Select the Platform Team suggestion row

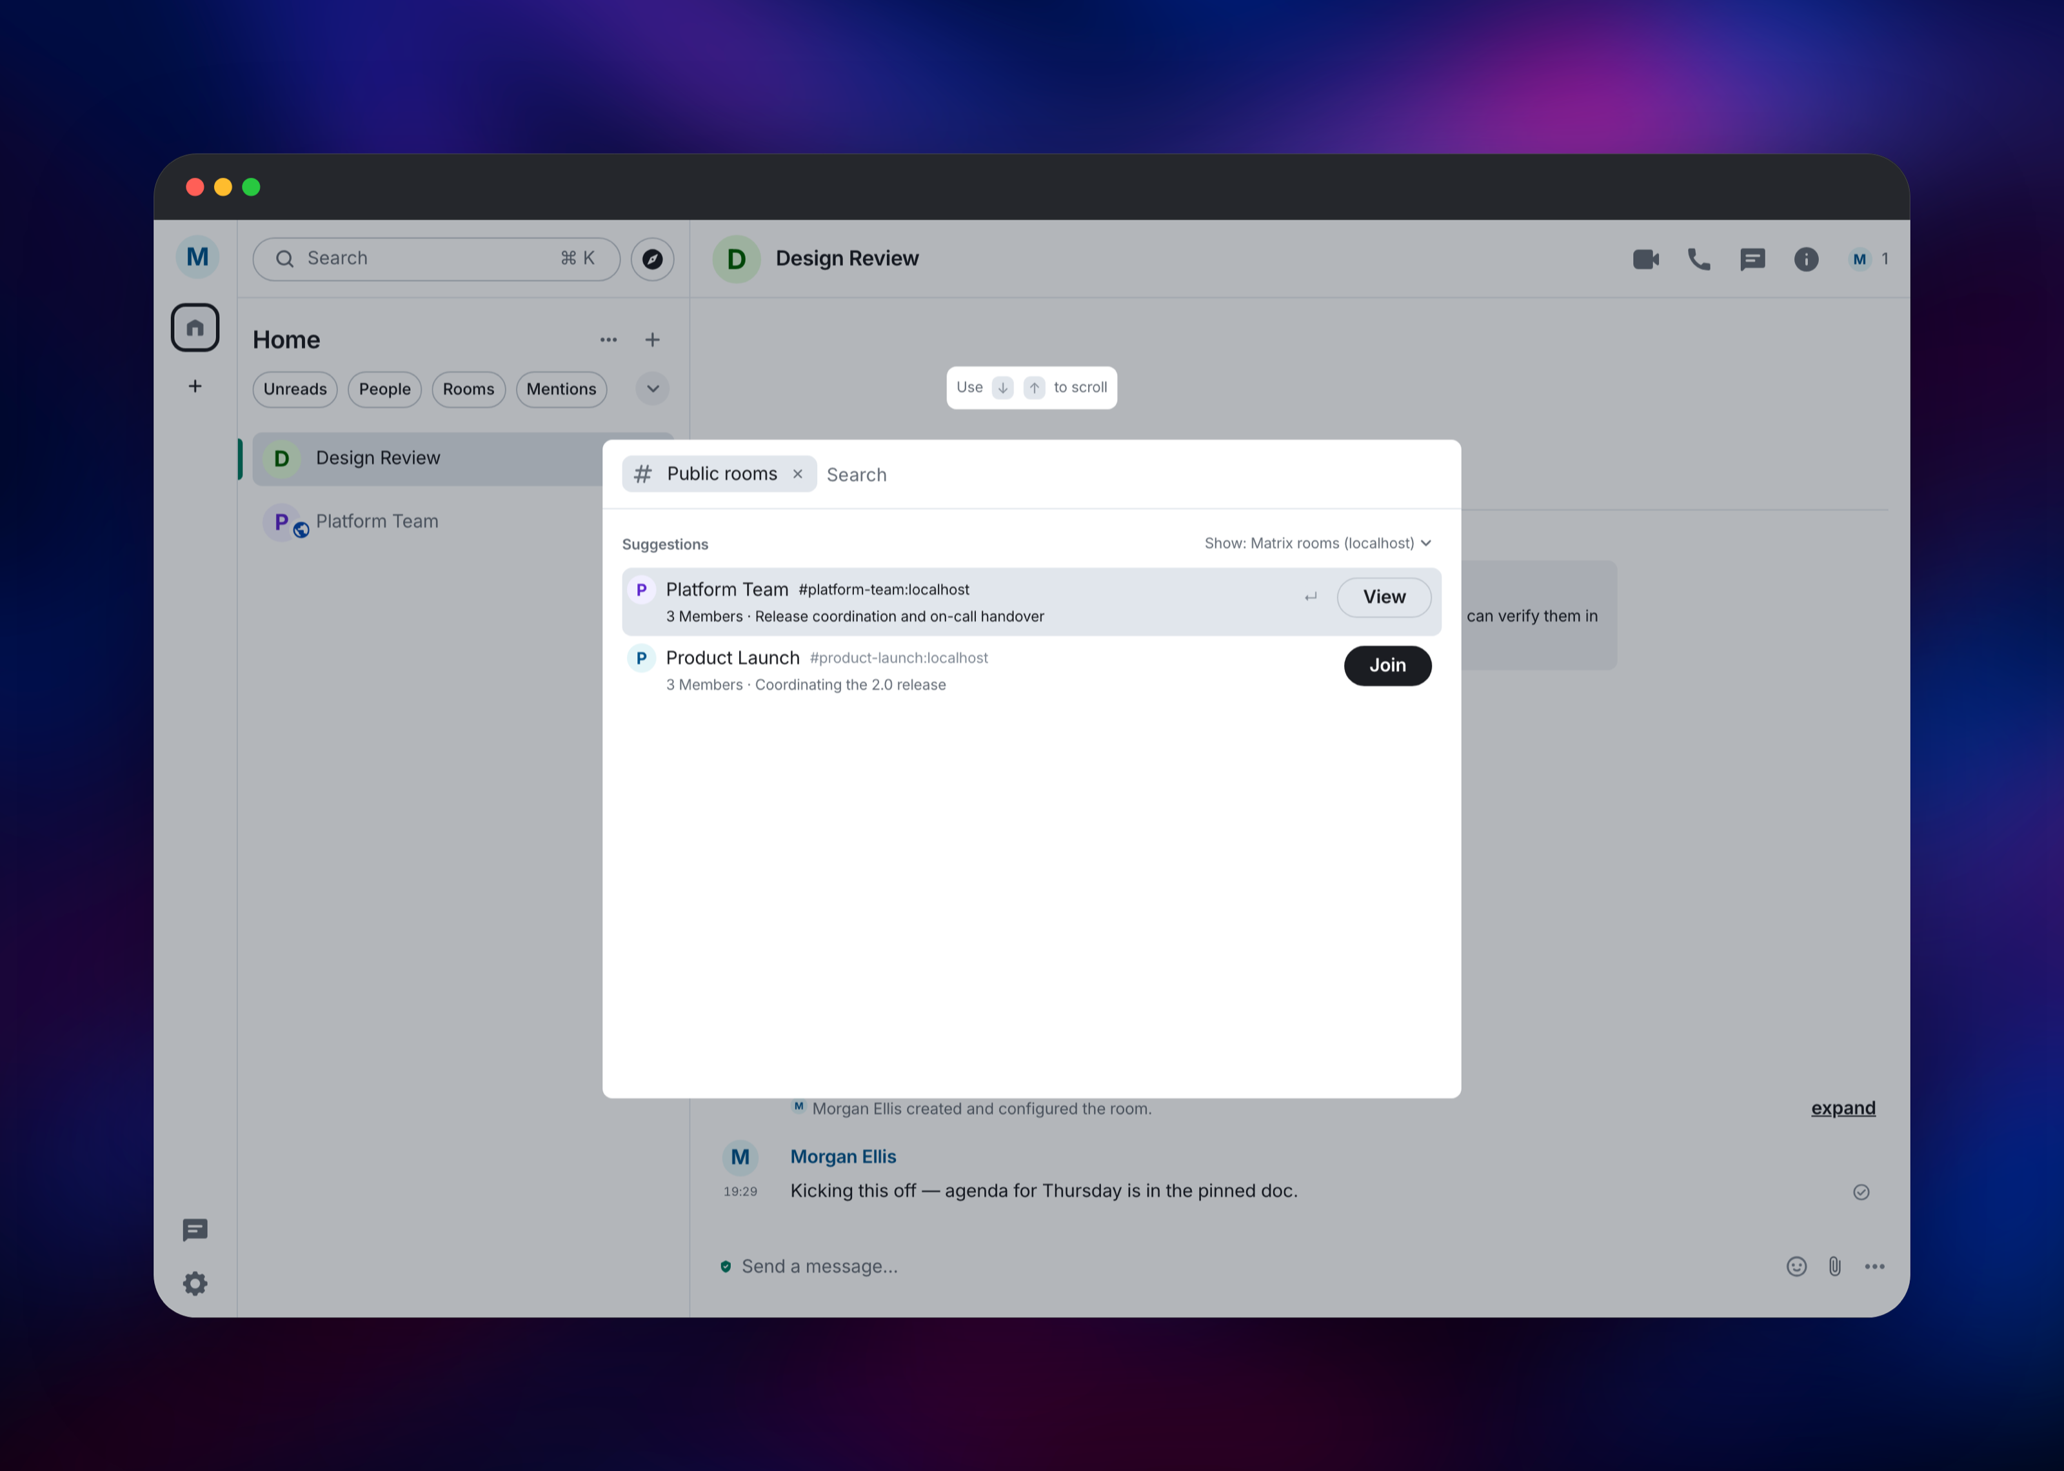[x=1031, y=602]
